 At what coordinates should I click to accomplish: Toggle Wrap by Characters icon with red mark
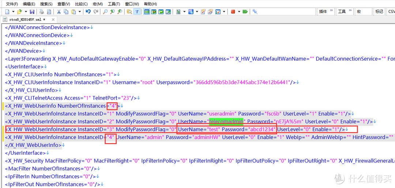click(154, 12)
